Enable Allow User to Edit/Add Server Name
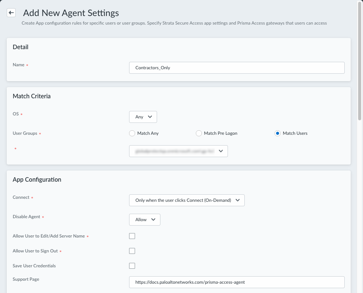Image resolution: width=363 pixels, height=293 pixels. (132, 236)
